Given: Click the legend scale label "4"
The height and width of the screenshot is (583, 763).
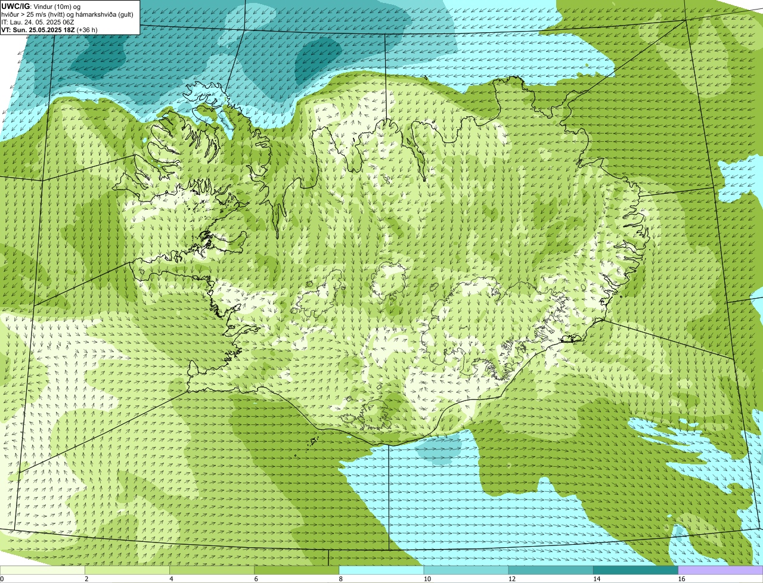Looking at the screenshot, I should (x=171, y=579).
